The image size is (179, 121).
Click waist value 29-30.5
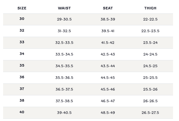64,19
